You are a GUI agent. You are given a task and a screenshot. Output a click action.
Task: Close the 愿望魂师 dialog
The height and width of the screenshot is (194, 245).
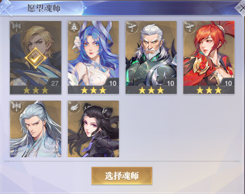pyautogui.click(x=241, y=8)
